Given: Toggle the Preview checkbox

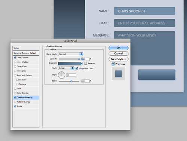Looking at the screenshot, I should coord(113,64).
